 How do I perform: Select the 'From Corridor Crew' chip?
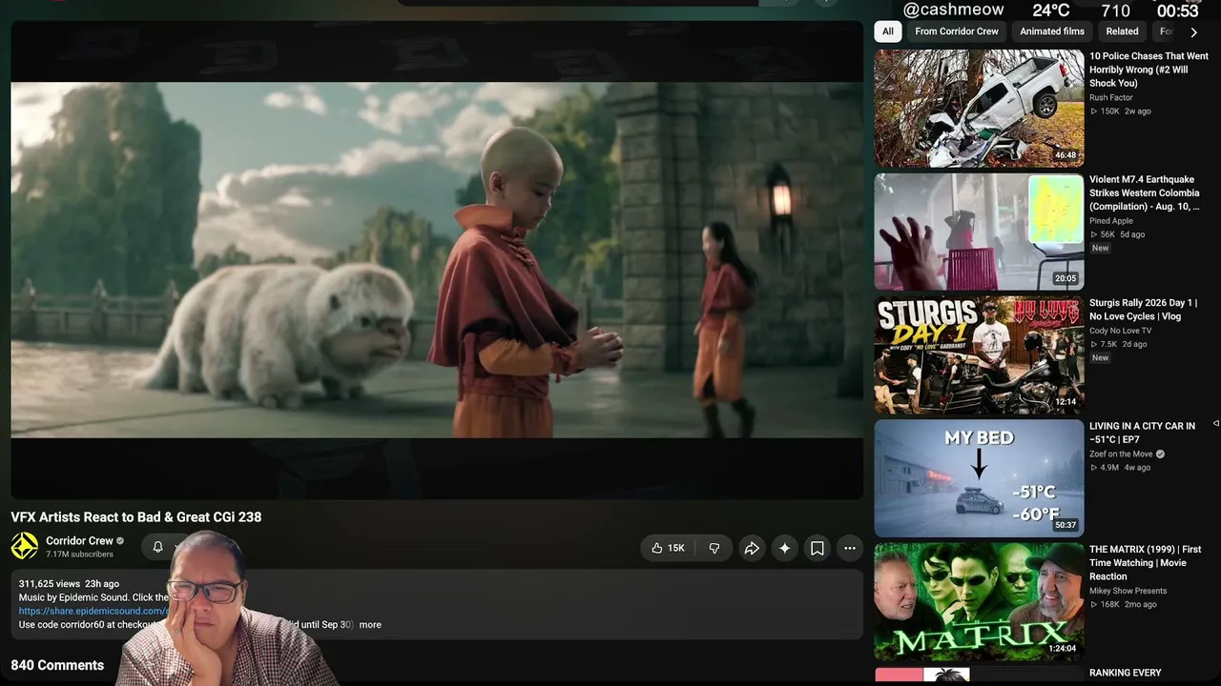(x=957, y=31)
